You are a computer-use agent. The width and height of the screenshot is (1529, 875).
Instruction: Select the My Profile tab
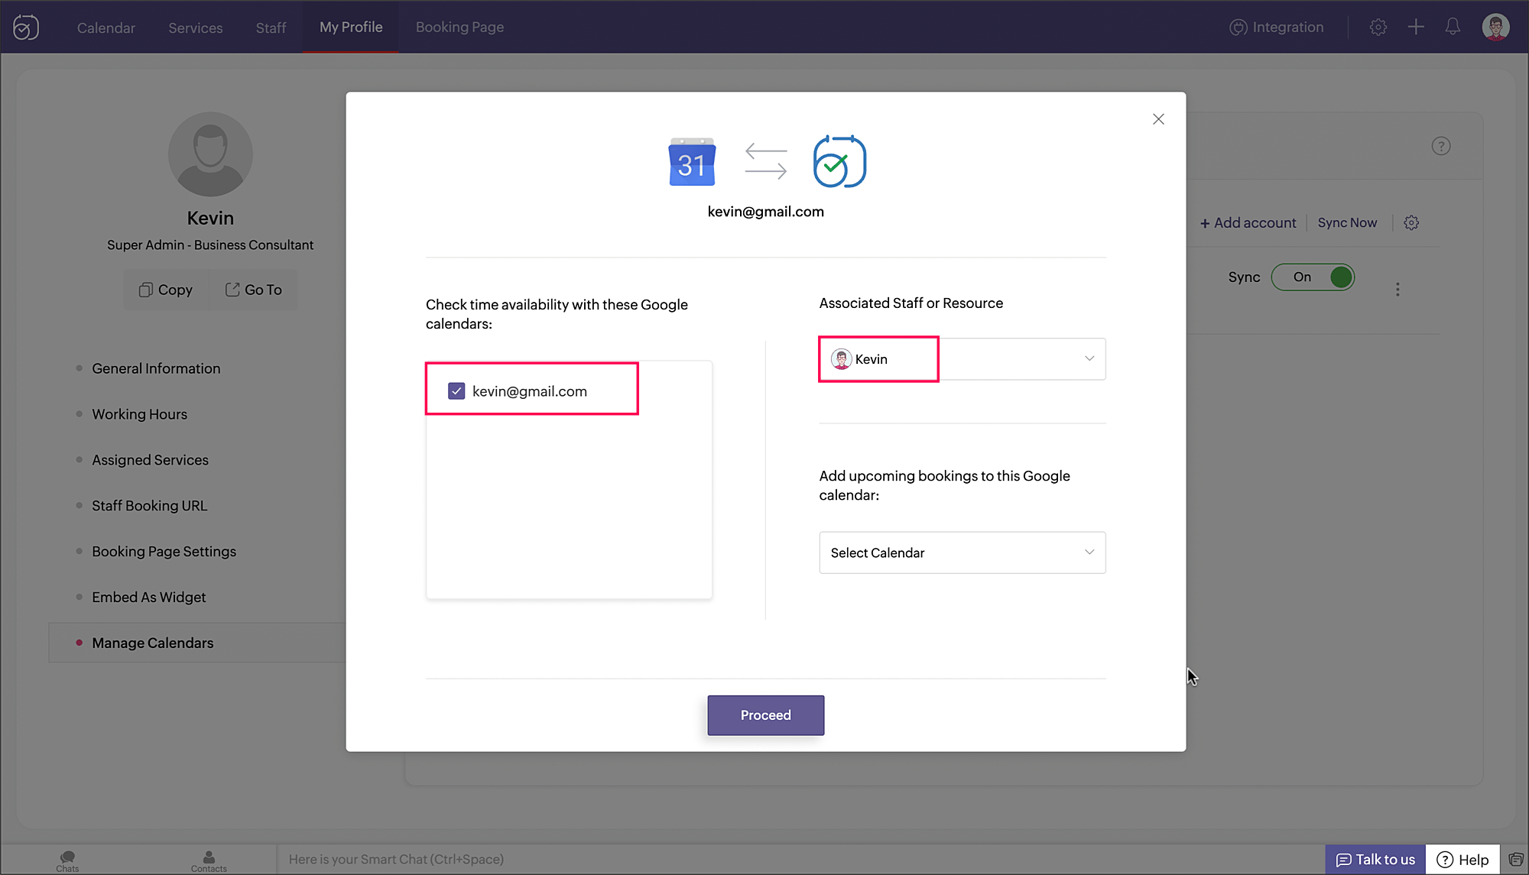point(351,27)
